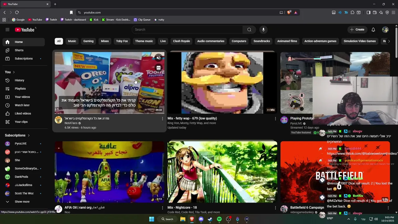The image size is (398, 224).
Task: Select the Music filter chip
Action: (x=72, y=41)
